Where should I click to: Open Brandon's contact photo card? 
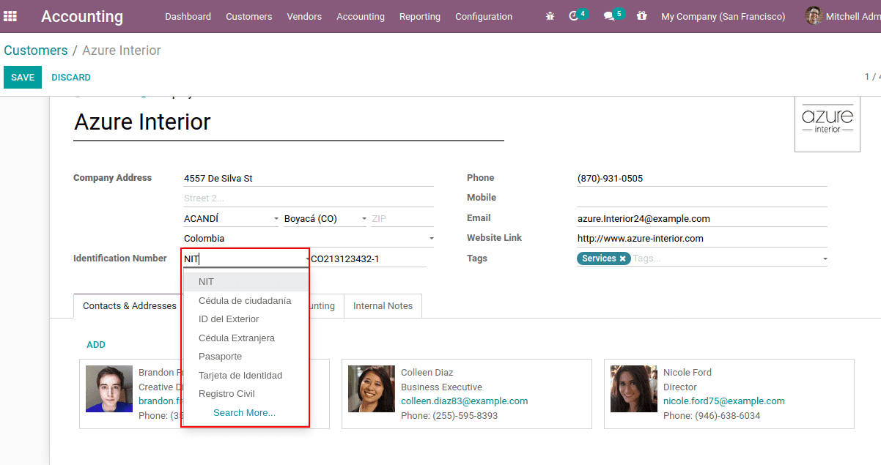tap(109, 389)
